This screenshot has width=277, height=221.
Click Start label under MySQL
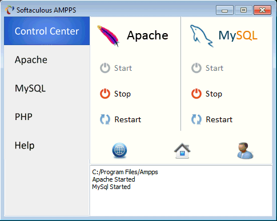point(214,68)
